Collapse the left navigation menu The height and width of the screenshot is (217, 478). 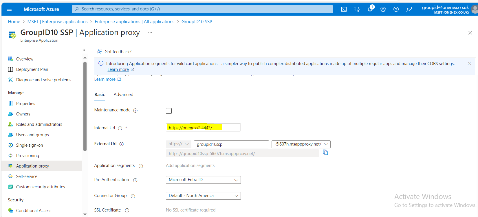point(84,50)
